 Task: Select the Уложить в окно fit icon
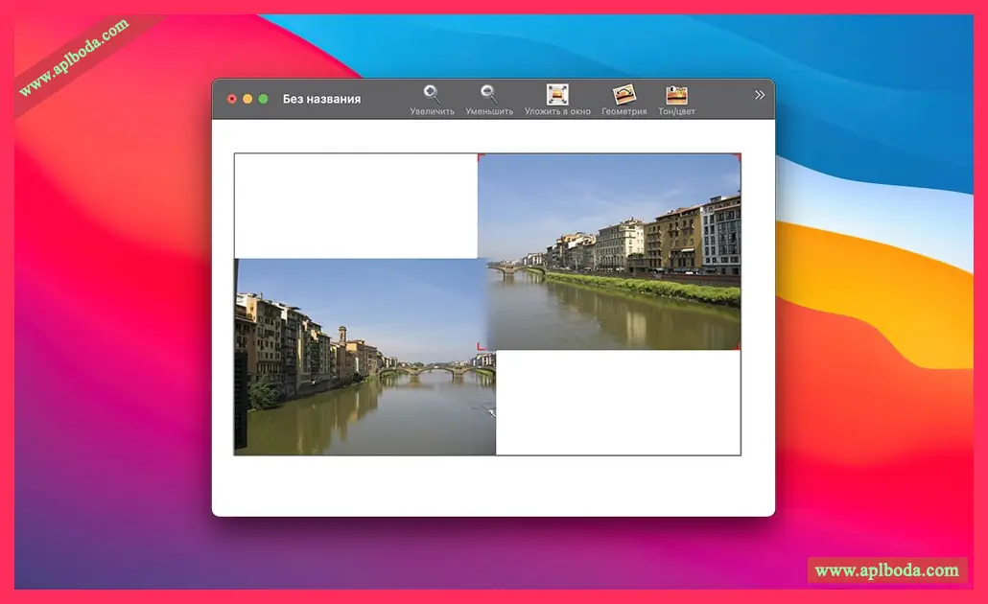tap(557, 94)
